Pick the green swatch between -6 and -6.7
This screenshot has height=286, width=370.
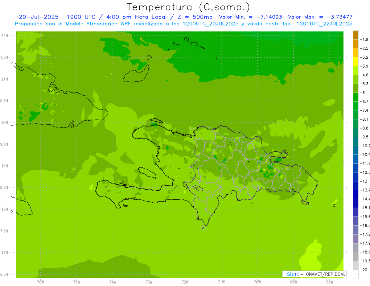pos(356,97)
